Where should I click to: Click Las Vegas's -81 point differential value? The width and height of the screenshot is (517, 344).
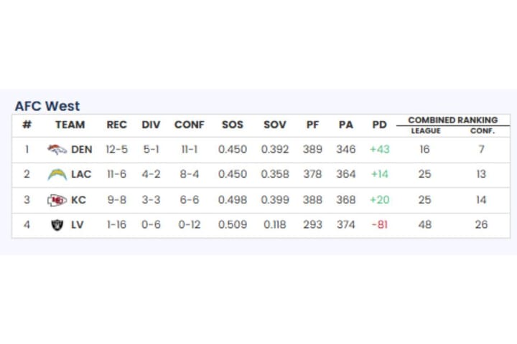point(379,225)
